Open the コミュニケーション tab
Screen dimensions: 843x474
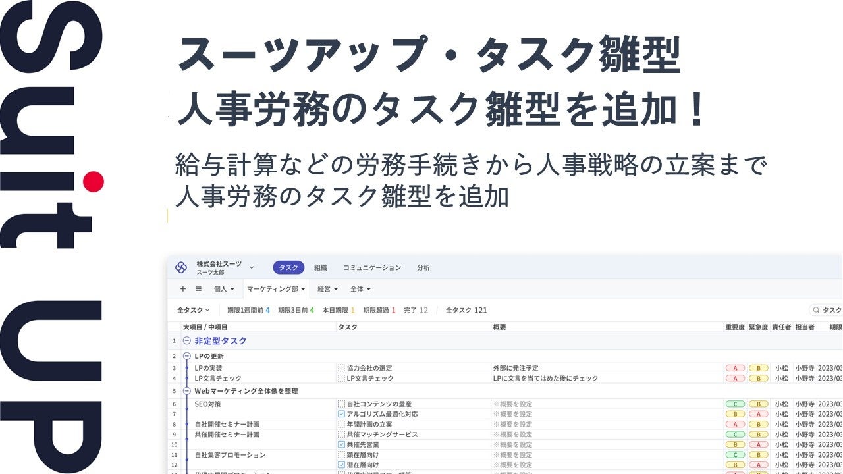pyautogui.click(x=372, y=268)
